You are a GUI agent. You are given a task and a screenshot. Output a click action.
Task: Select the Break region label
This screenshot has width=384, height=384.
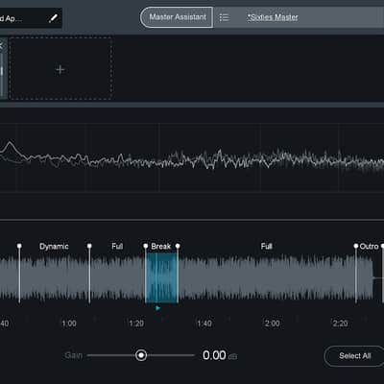[x=161, y=246]
